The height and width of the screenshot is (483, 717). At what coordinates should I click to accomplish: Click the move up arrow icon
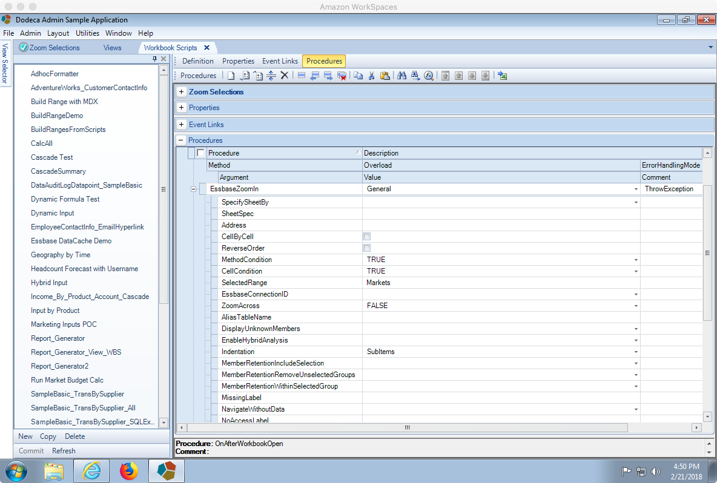coord(458,76)
